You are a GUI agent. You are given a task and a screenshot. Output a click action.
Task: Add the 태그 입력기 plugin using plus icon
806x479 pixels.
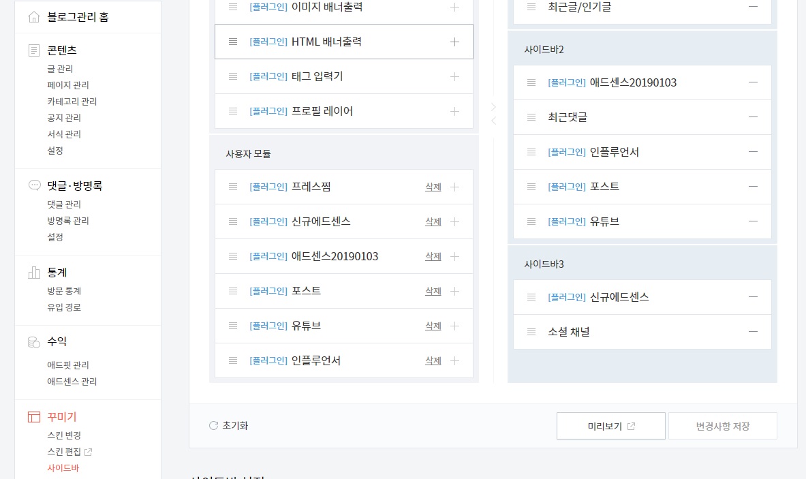pos(454,76)
